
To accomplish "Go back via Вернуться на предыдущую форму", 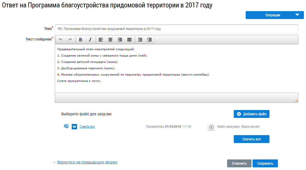I will 87,162.
